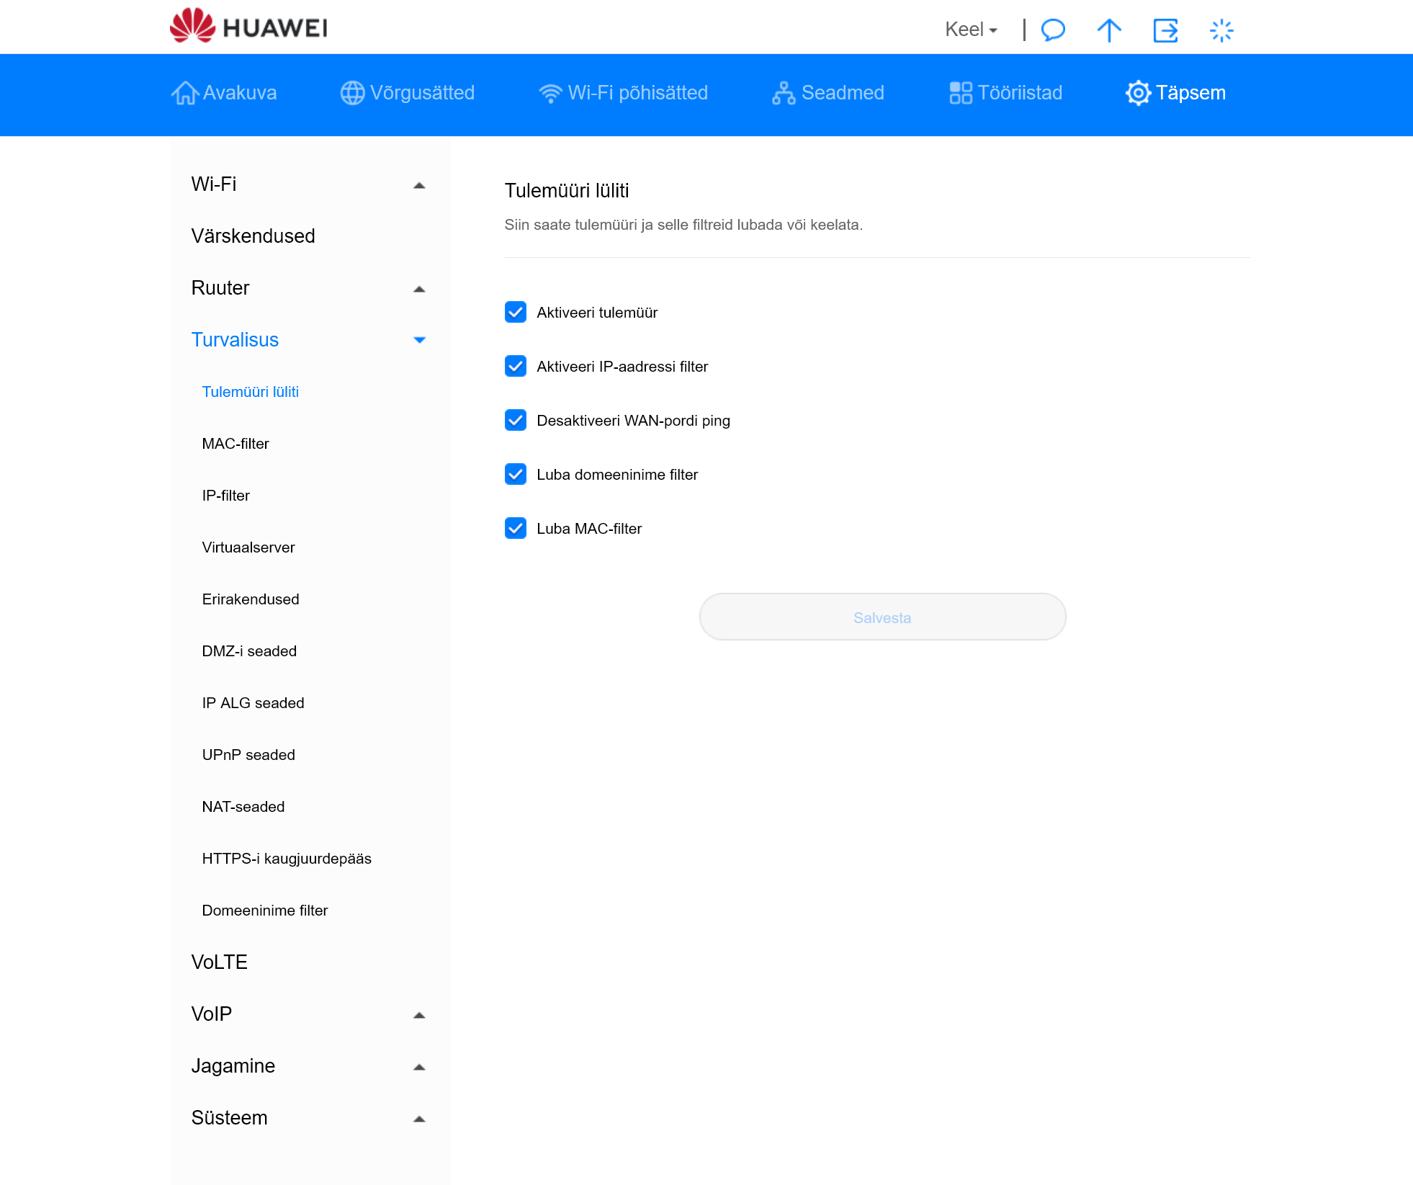The height and width of the screenshot is (1185, 1413).
Task: Toggle Desaktiveeri WAN-pordi ping checkbox
Action: [x=516, y=420]
